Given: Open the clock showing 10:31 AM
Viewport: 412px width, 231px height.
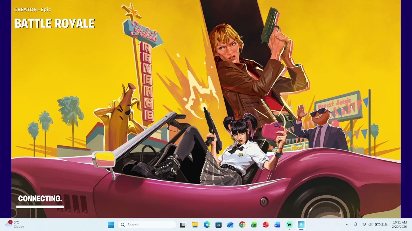Looking at the screenshot, I should tap(400, 225).
